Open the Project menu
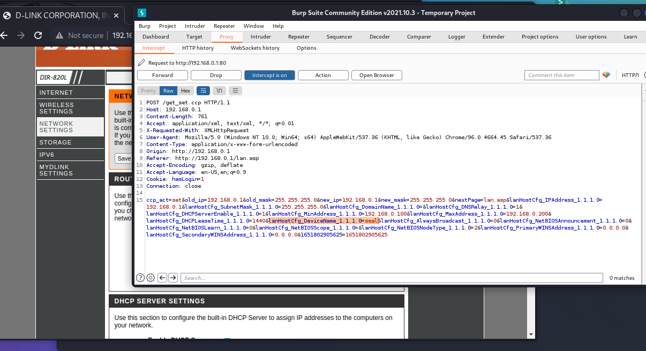The image size is (646, 351). 168,26
